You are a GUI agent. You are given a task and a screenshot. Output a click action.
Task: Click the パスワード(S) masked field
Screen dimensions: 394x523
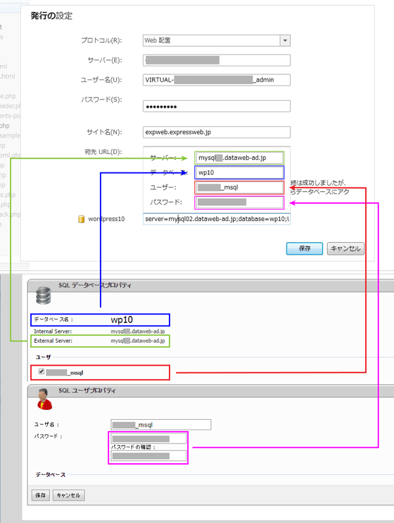pyautogui.click(x=216, y=107)
